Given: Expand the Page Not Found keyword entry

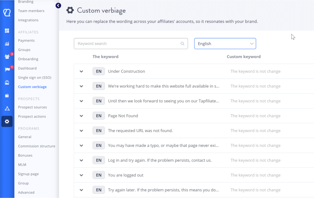Looking at the screenshot, I should [82, 116].
